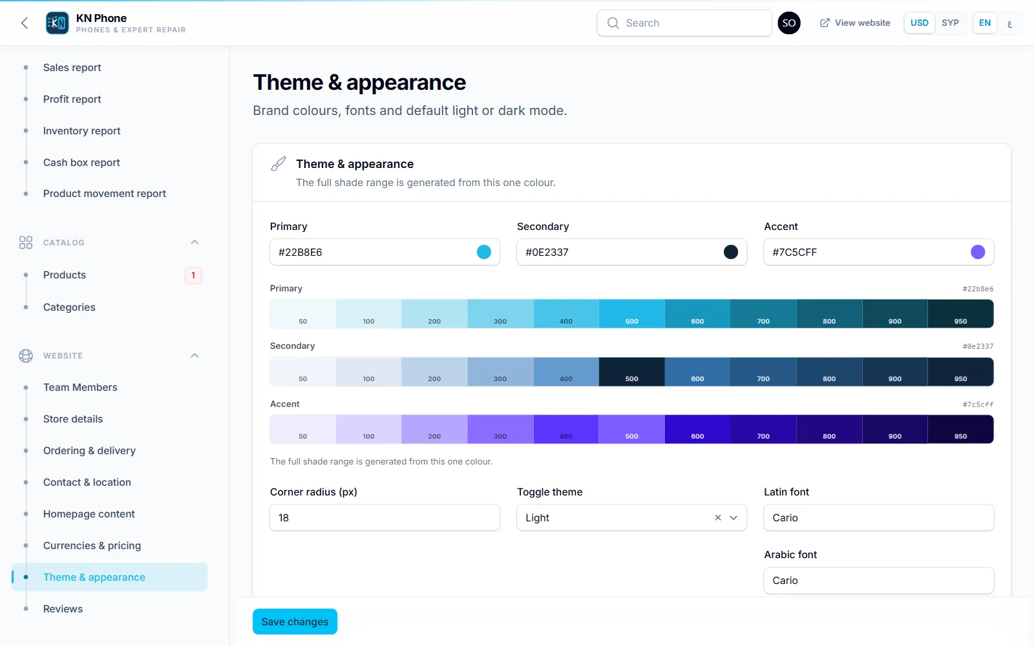
Task: Click the Primary colour swatch
Action: tap(483, 252)
